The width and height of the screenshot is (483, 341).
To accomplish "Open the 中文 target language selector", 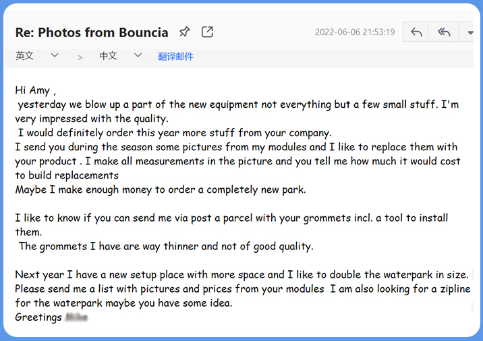I will 108,56.
